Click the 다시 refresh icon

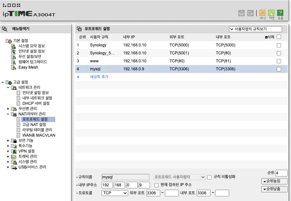tap(262, 13)
